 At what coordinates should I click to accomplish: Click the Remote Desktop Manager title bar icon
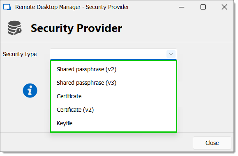coord(7,7)
